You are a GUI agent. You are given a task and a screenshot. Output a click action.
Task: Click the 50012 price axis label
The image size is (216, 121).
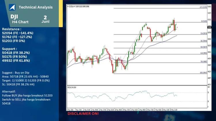pyautogui.click(x=209, y=52)
